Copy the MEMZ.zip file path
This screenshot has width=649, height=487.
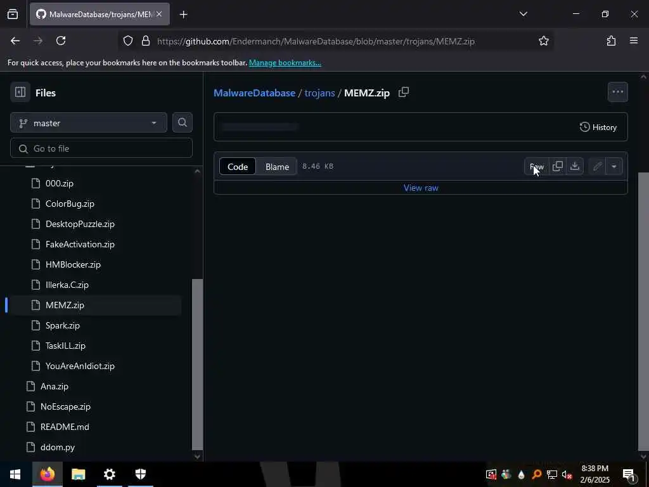point(404,92)
